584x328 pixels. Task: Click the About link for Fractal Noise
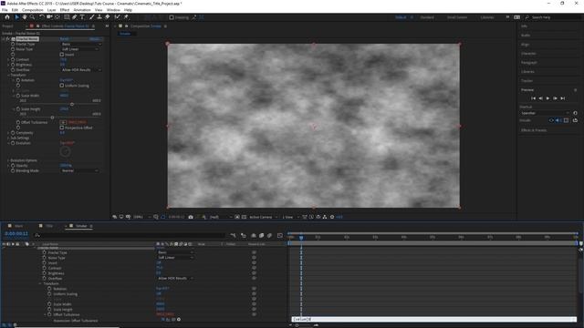coord(94,39)
